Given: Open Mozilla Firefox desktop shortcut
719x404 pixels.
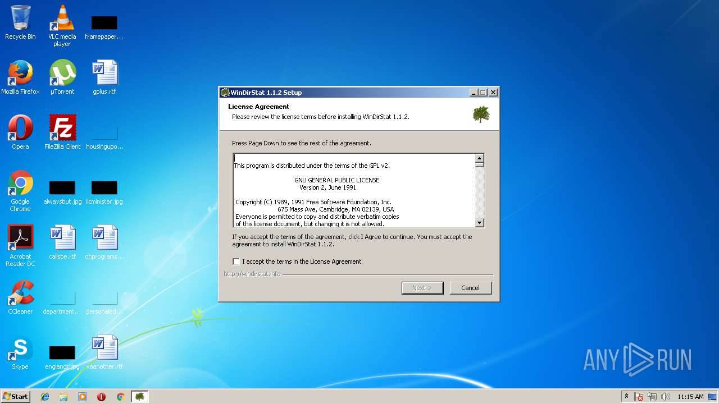Looking at the screenshot, I should pos(20,77).
